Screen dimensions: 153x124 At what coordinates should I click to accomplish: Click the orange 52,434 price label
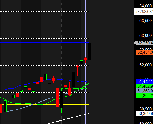click(x=144, y=52)
